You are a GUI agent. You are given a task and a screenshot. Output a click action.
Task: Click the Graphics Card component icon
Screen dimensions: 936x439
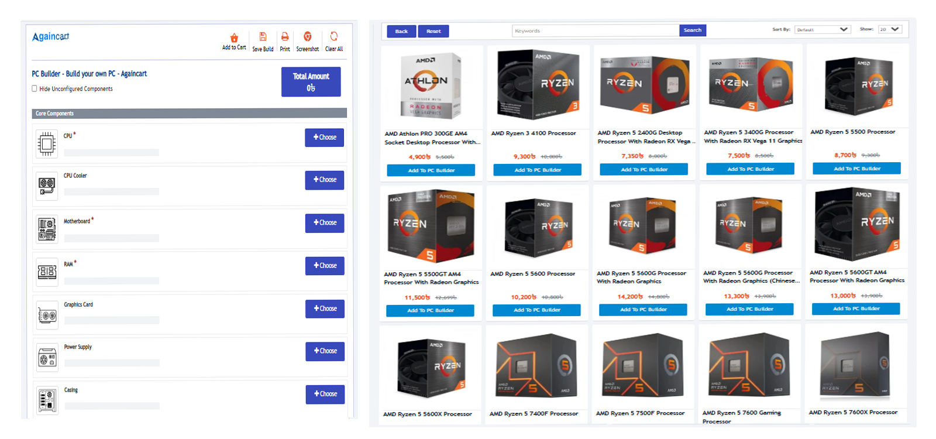[47, 315]
